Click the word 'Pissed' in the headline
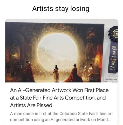123x125 pixels. [44, 105]
